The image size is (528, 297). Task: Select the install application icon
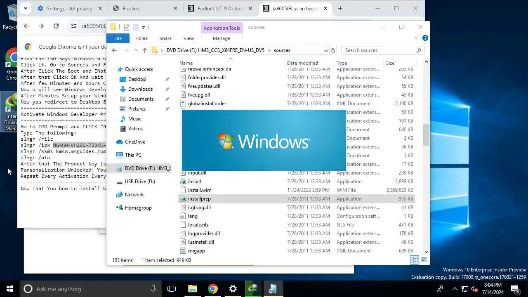click(184, 181)
